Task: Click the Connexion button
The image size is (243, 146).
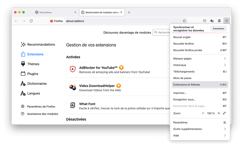Action: coord(218,29)
